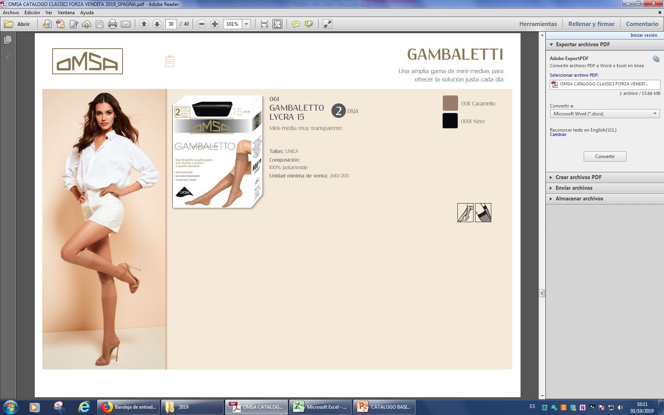Go to next page with down arrow
This screenshot has width=664, height=415.
tap(157, 24)
